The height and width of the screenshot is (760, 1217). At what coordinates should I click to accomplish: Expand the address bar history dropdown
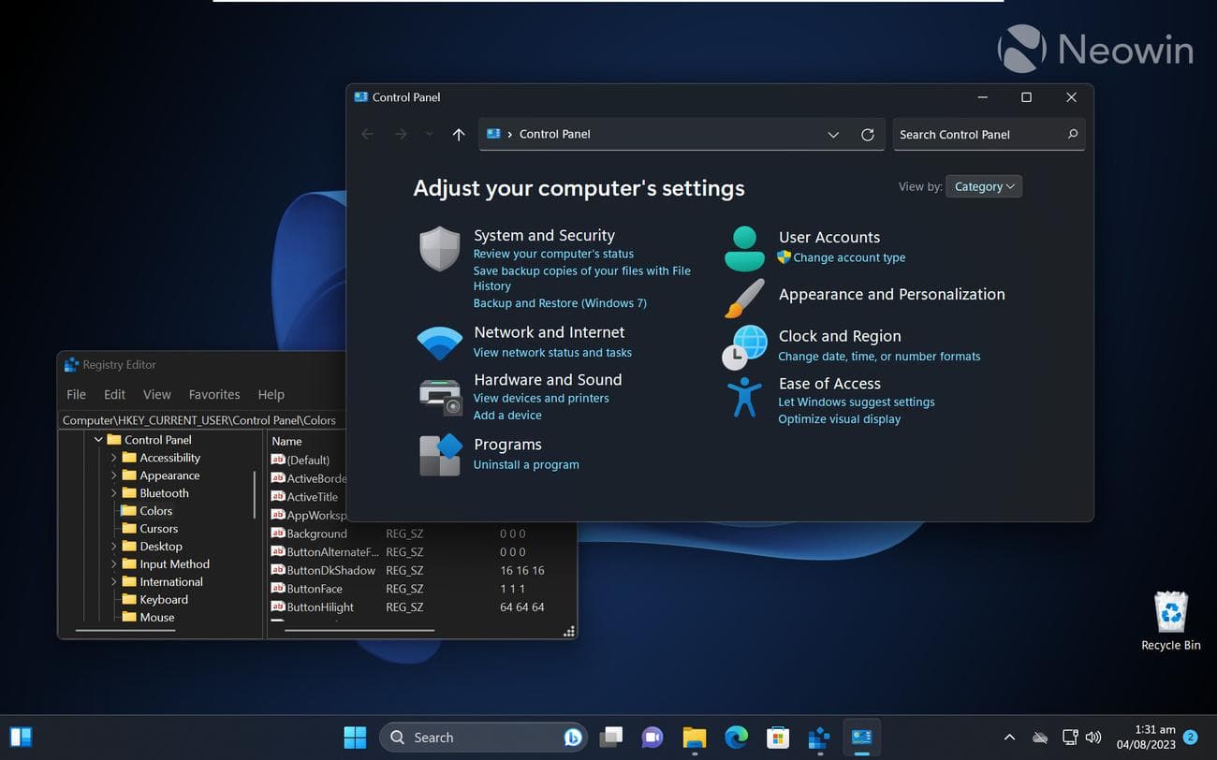833,135
